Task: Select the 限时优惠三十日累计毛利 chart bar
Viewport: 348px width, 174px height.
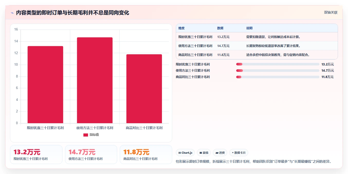Action: click(45, 85)
